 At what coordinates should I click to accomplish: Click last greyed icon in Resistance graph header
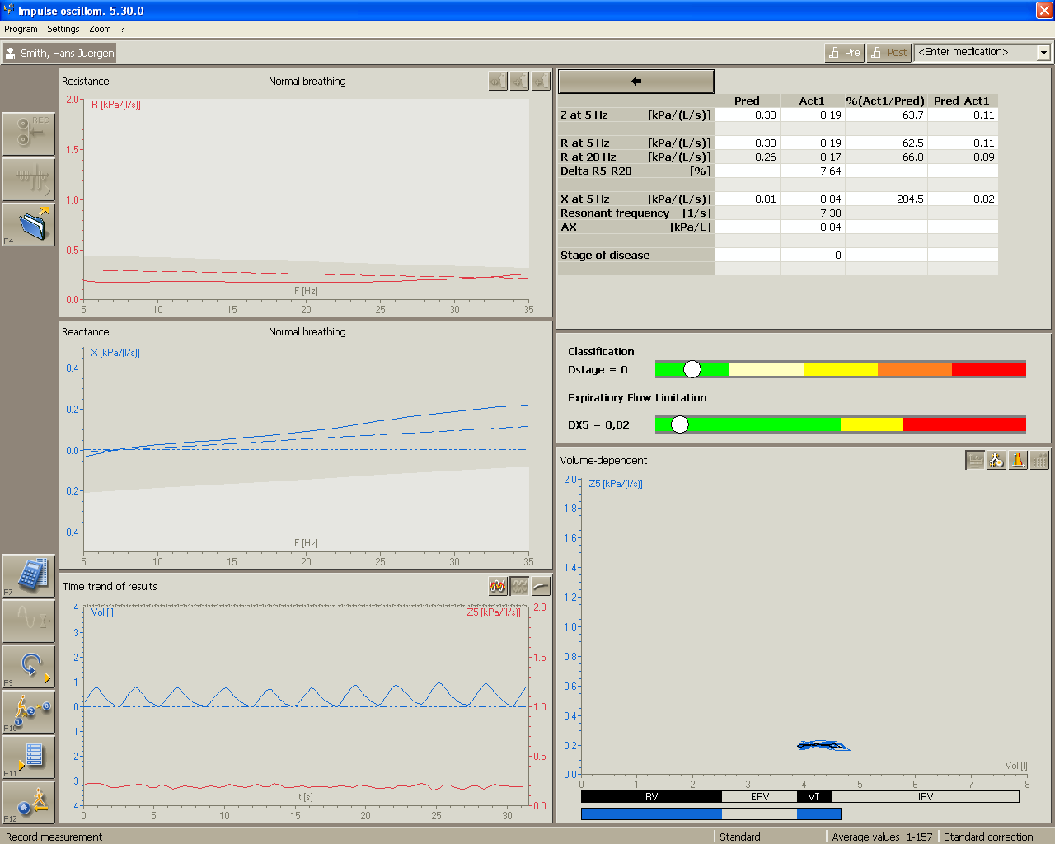pyautogui.click(x=541, y=81)
